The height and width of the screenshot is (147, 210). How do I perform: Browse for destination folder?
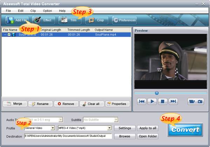(125, 136)
